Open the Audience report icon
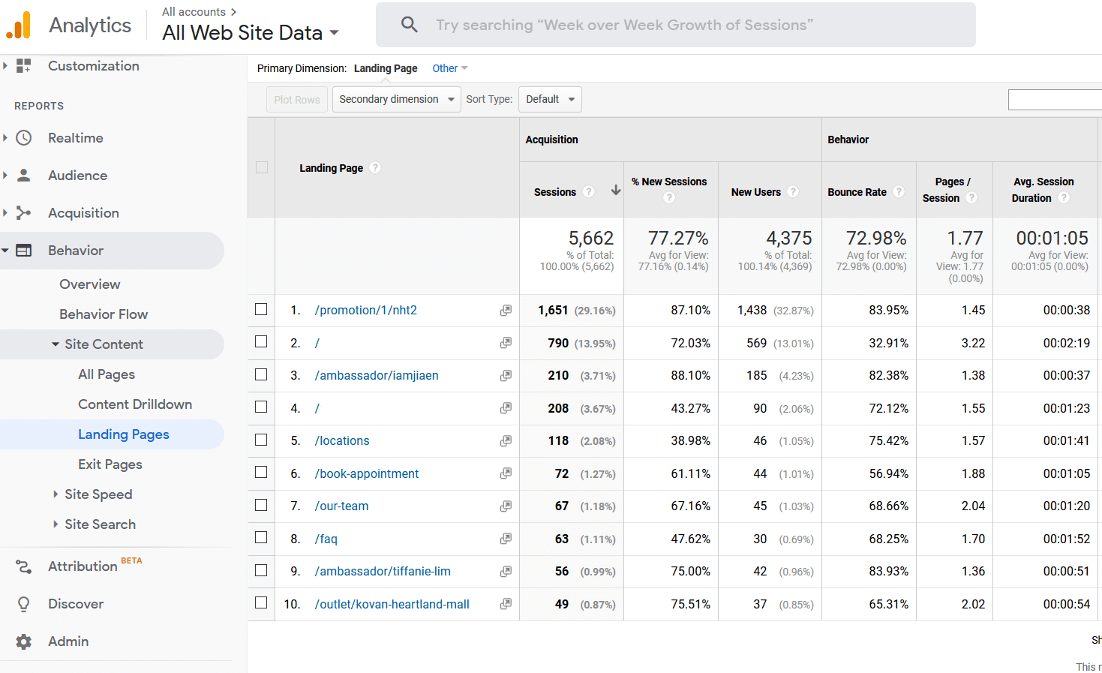Screen dimensions: 1102x673 [x=23, y=176]
